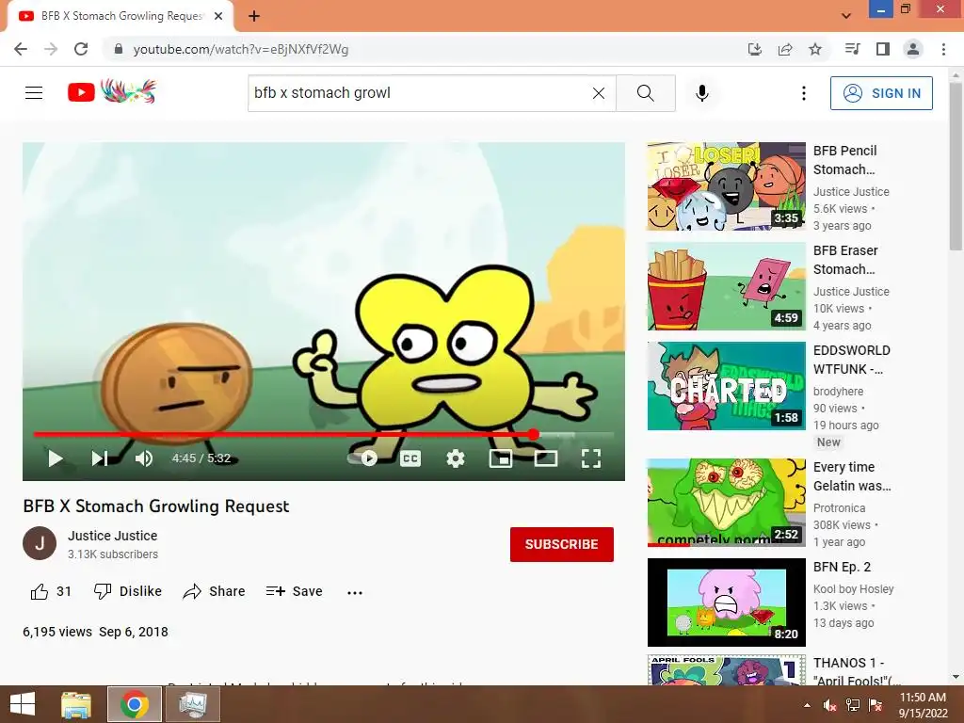Open Every time Gelatin was video title

852,476
